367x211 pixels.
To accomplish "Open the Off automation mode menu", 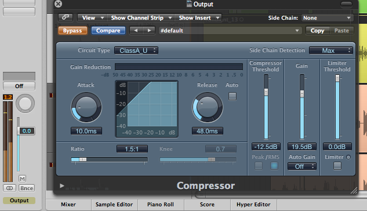I will (19, 86).
